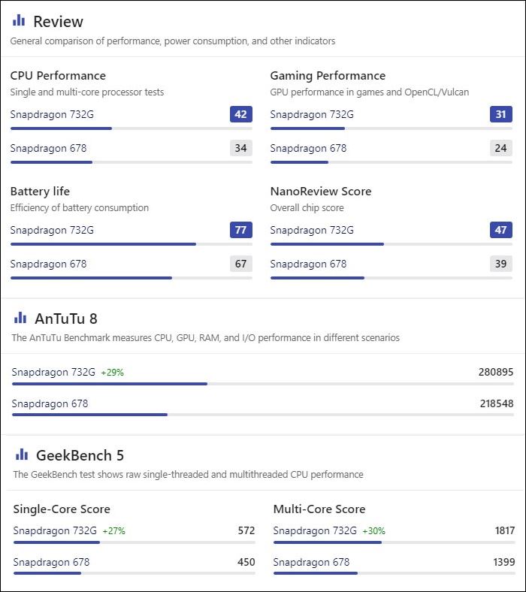The height and width of the screenshot is (592, 526).
Task: Click the Snapdragon 678 CPU score badge 34
Action: pyautogui.click(x=240, y=148)
